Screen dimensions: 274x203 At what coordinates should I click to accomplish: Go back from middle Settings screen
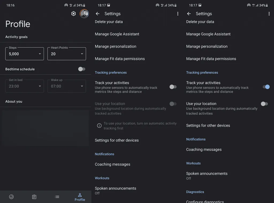[97, 14]
